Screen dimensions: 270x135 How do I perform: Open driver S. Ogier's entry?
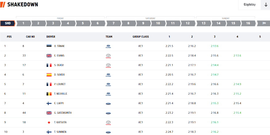tap(59, 65)
